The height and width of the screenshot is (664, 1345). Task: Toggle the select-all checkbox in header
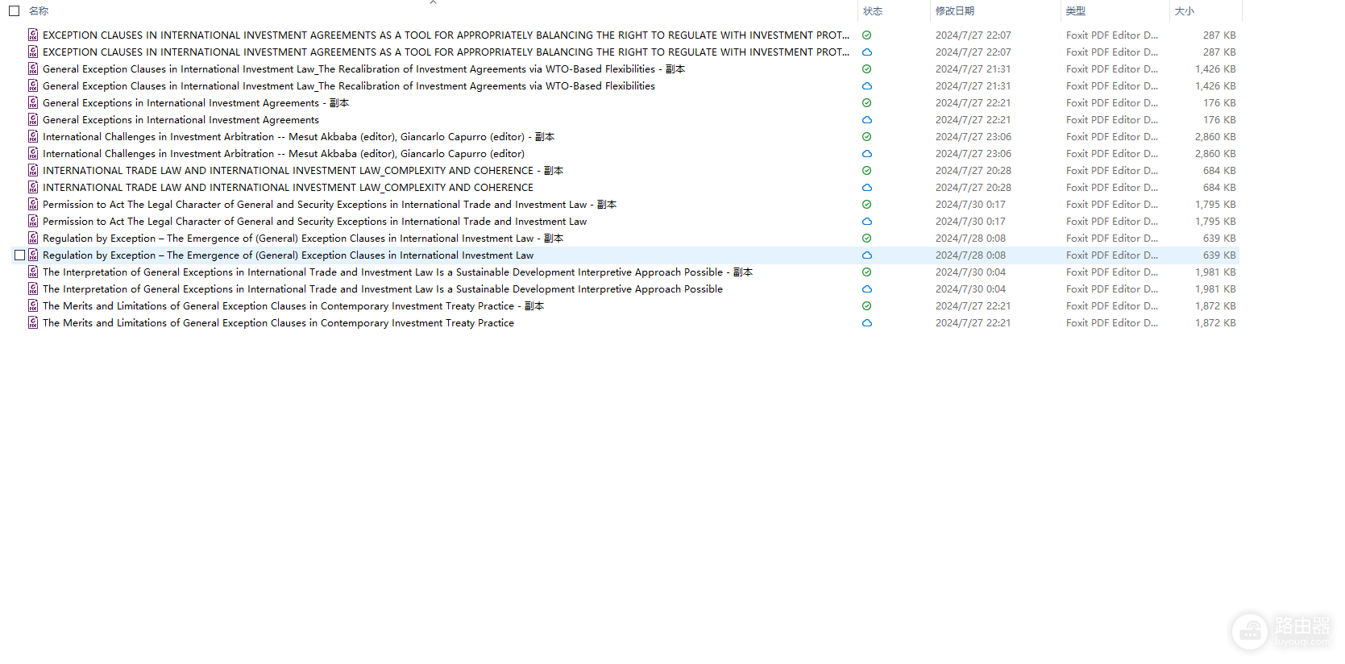[x=14, y=11]
